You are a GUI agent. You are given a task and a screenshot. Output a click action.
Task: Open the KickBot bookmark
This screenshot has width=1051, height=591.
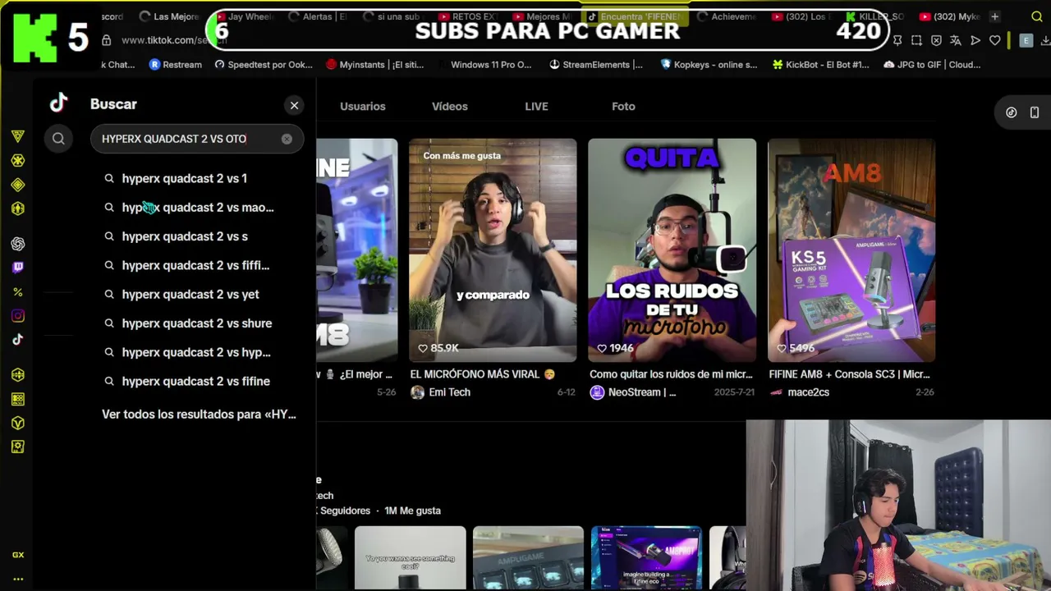pos(820,65)
